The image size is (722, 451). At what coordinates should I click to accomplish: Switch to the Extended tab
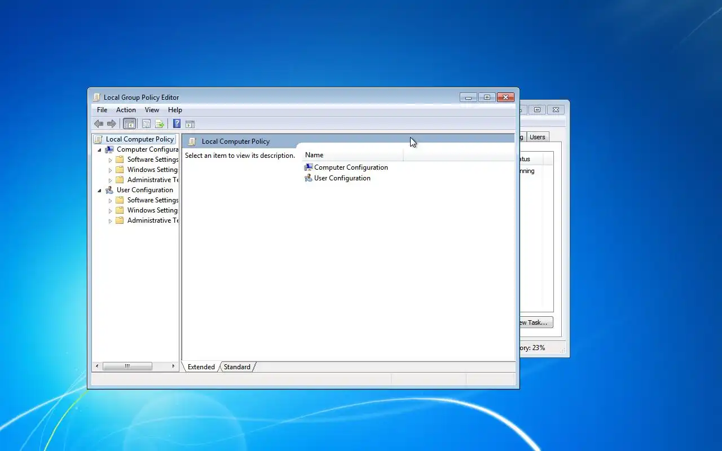pyautogui.click(x=201, y=367)
